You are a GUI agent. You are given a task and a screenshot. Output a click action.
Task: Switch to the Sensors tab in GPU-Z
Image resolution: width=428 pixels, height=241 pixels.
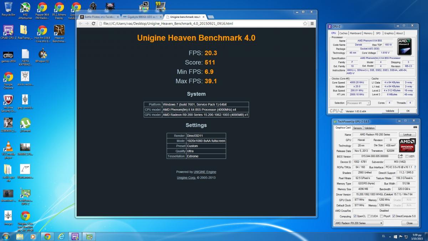click(x=357, y=128)
